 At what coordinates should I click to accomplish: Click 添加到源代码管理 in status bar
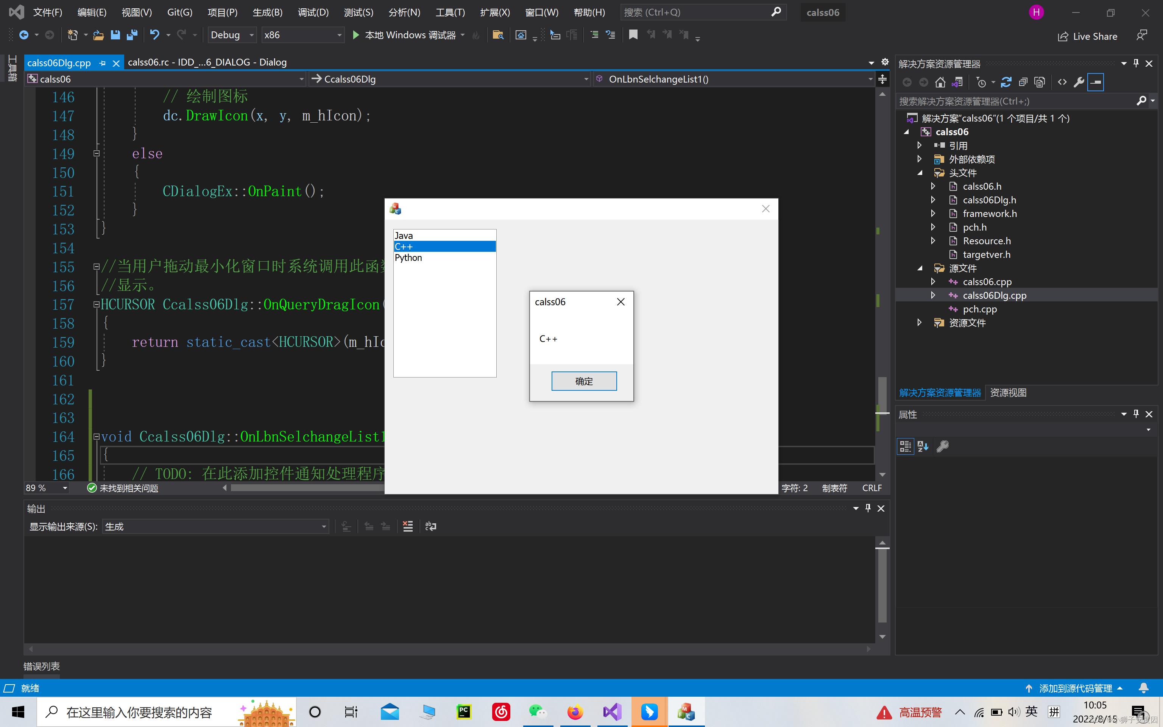(1075, 688)
